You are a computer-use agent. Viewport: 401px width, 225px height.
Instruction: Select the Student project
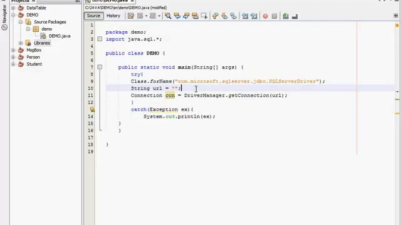click(x=34, y=64)
